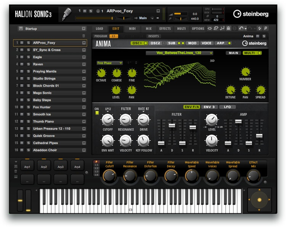The height and width of the screenshot is (227, 286).
Task: Click the undo history arrow
Action: 246,29
